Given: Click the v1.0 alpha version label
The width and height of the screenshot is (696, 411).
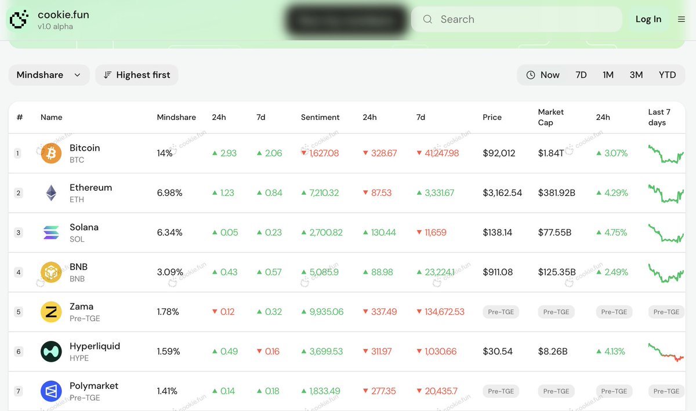Looking at the screenshot, I should coord(55,27).
